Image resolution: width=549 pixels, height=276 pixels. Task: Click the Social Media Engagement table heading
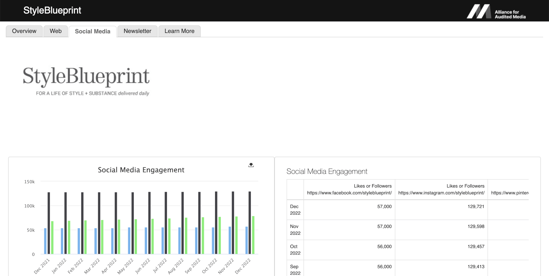click(327, 171)
